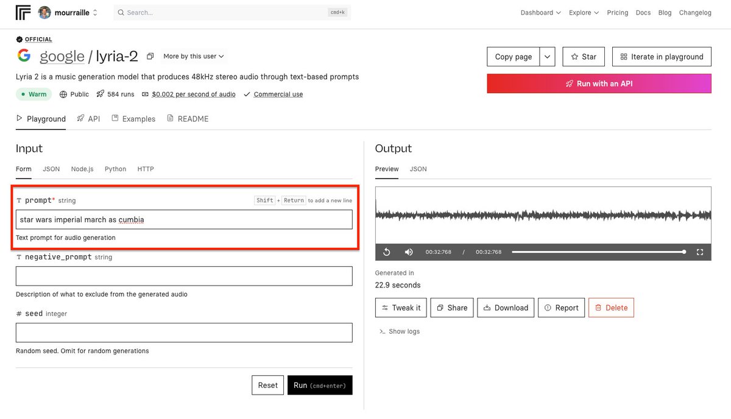Select the input JSON tab

51,169
